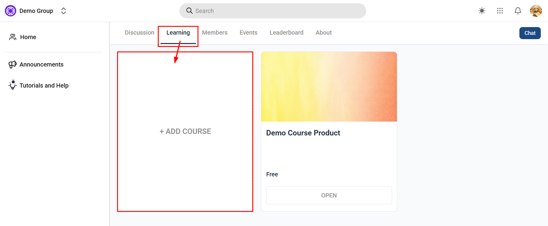This screenshot has width=548, height=226.
Task: Click the magnifier search icon
Action: coord(189,11)
